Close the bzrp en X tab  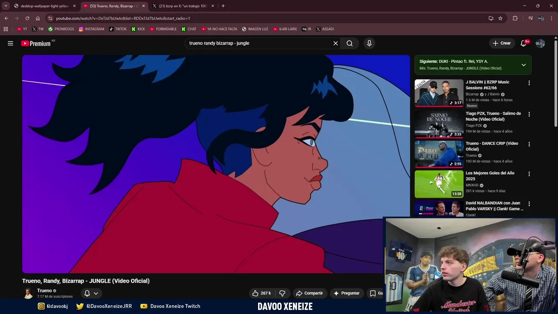[213, 6]
